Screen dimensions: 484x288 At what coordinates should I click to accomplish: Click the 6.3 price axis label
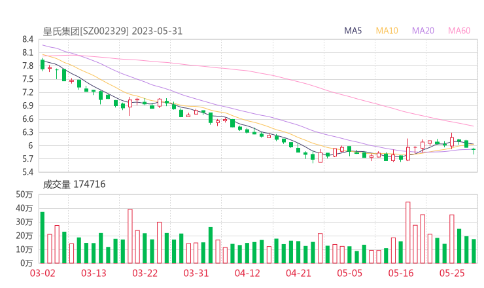point(27,132)
